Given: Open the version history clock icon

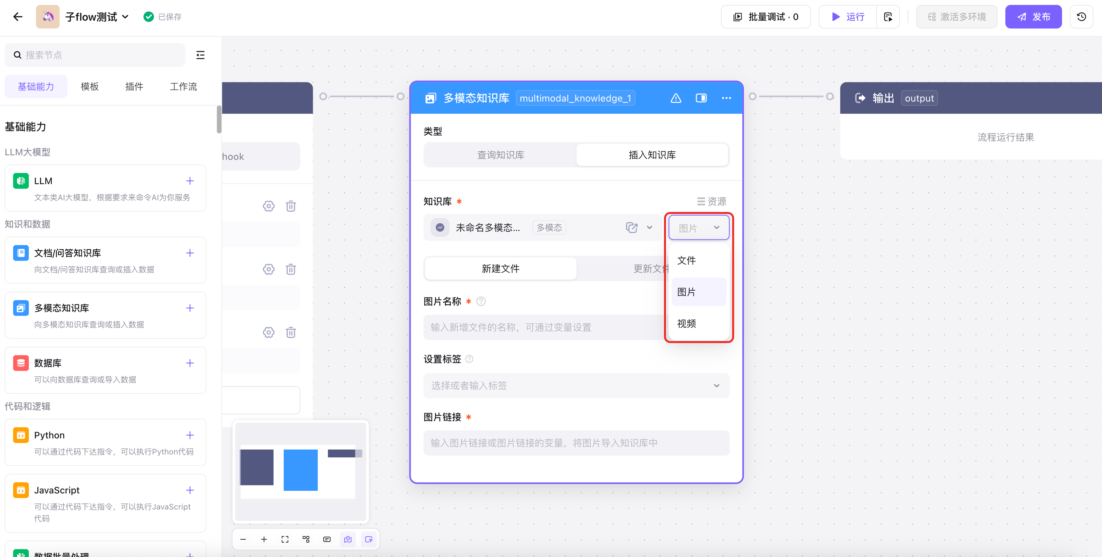Looking at the screenshot, I should coord(1081,17).
